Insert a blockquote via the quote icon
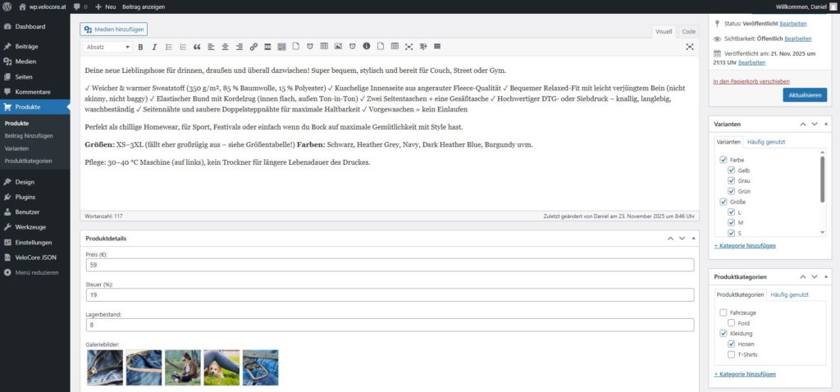 pyautogui.click(x=197, y=47)
